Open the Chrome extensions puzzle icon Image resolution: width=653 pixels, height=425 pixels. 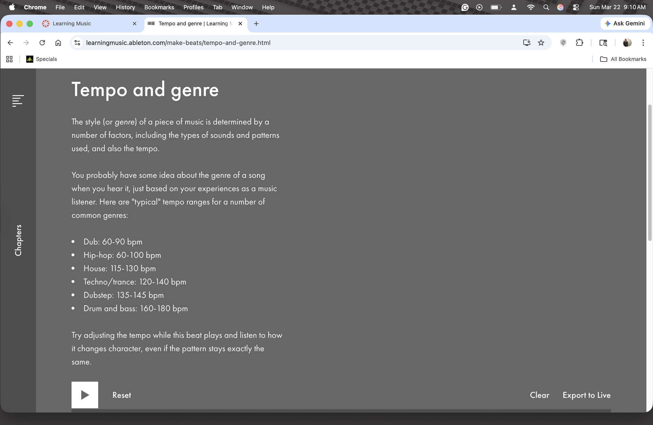[x=580, y=43]
